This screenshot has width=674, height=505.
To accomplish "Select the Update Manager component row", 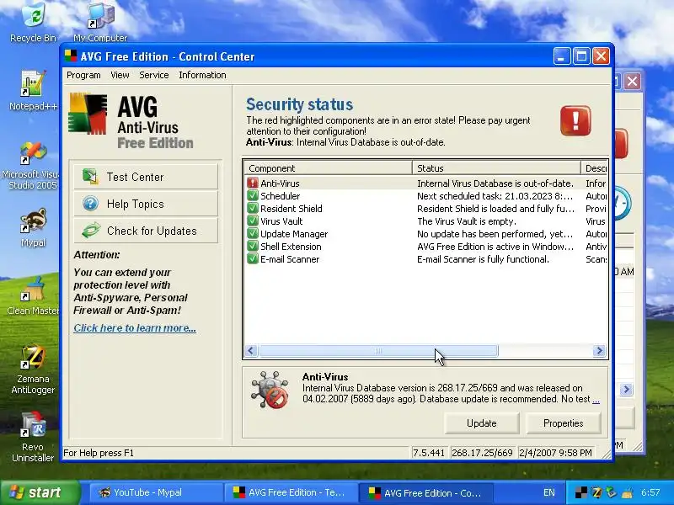I will click(425, 234).
